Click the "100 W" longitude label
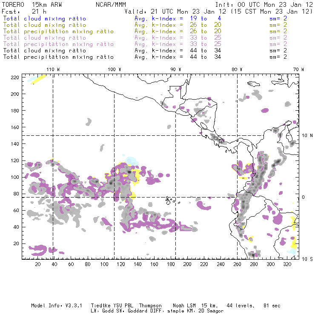This screenshot has width=315, height=315. (x=115, y=69)
